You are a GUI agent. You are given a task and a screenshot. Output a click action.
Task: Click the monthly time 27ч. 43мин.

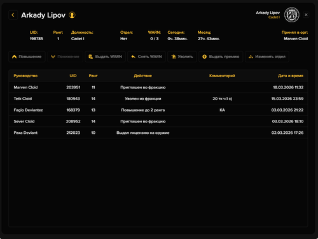click(209, 39)
